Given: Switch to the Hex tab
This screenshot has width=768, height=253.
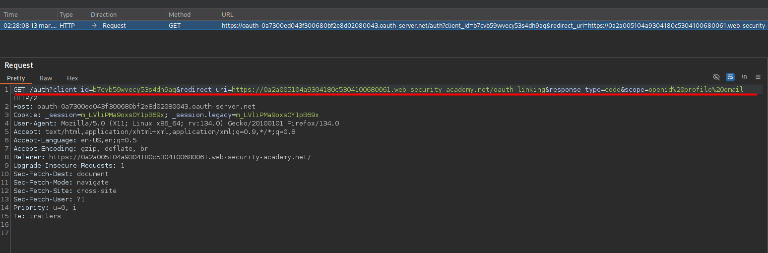Looking at the screenshot, I should [72, 78].
